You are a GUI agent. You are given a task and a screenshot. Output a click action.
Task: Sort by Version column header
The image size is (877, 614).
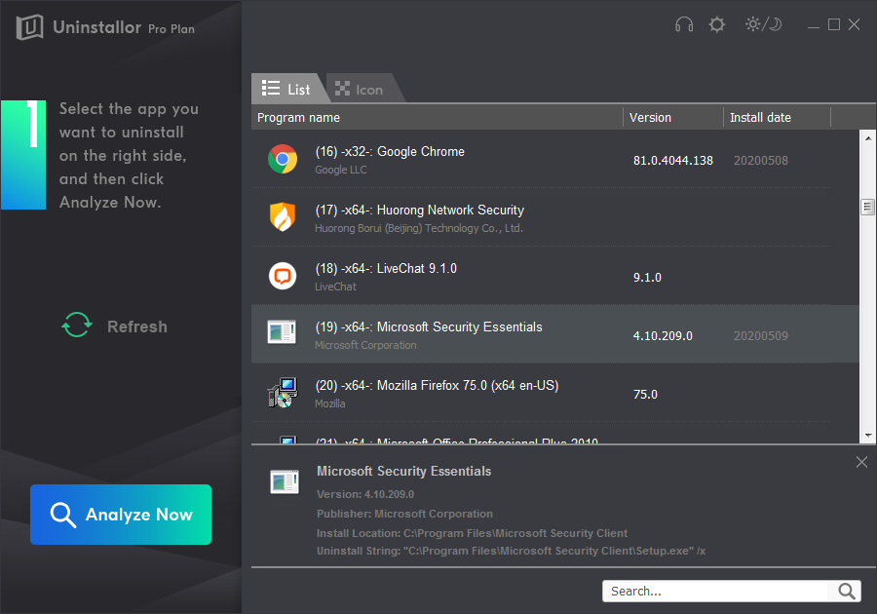pyautogui.click(x=673, y=117)
